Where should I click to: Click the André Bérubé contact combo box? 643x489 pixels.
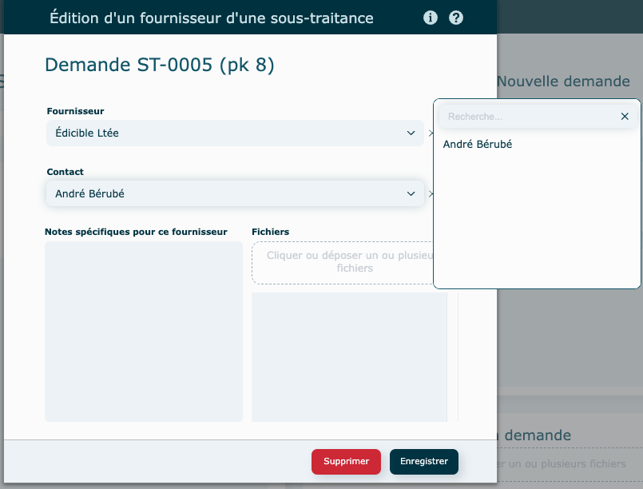[x=224, y=193]
